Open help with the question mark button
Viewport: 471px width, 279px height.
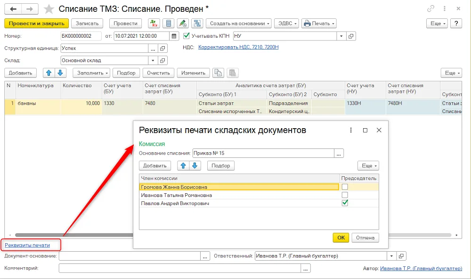pyautogui.click(x=456, y=23)
